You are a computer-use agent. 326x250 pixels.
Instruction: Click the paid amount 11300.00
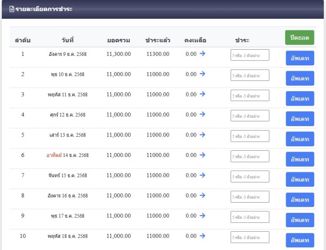(158, 54)
